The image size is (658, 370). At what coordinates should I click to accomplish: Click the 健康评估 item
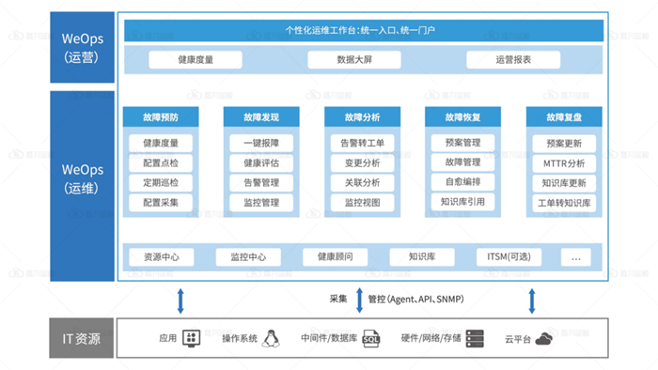(x=261, y=163)
